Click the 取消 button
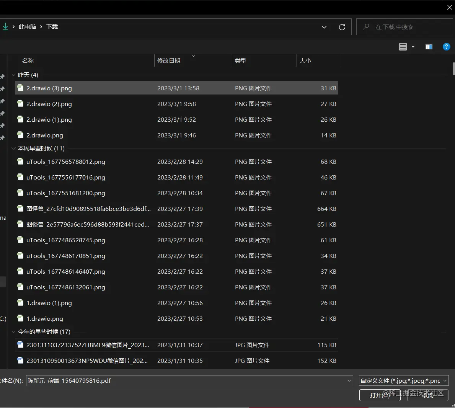This screenshot has width=455, height=408. point(428,395)
